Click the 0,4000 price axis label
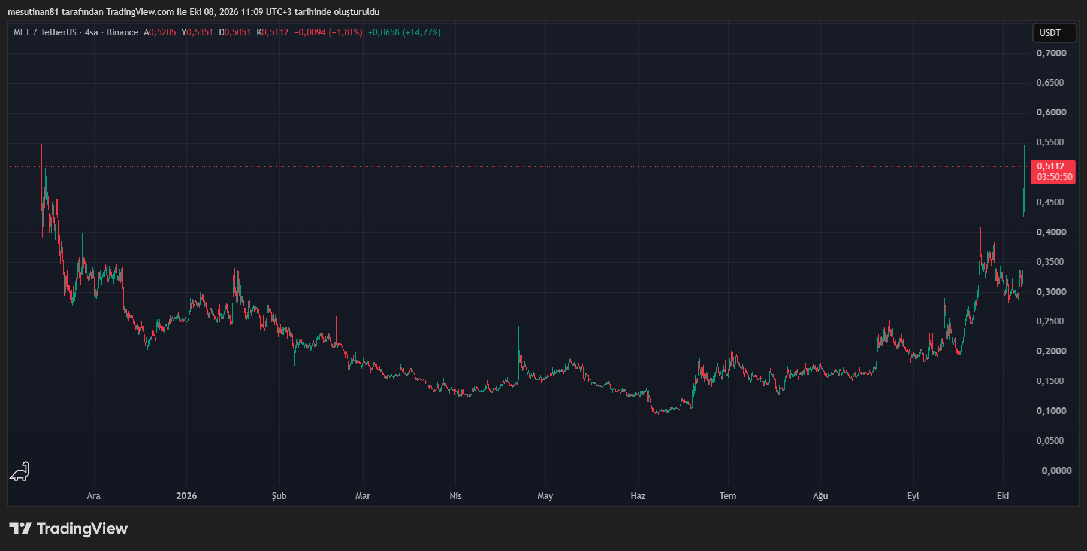This screenshot has width=1087, height=551. point(1052,232)
